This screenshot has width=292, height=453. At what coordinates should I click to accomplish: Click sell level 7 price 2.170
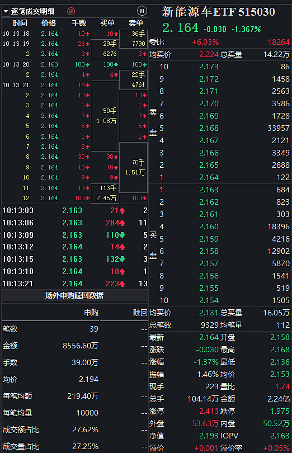[x=209, y=103]
